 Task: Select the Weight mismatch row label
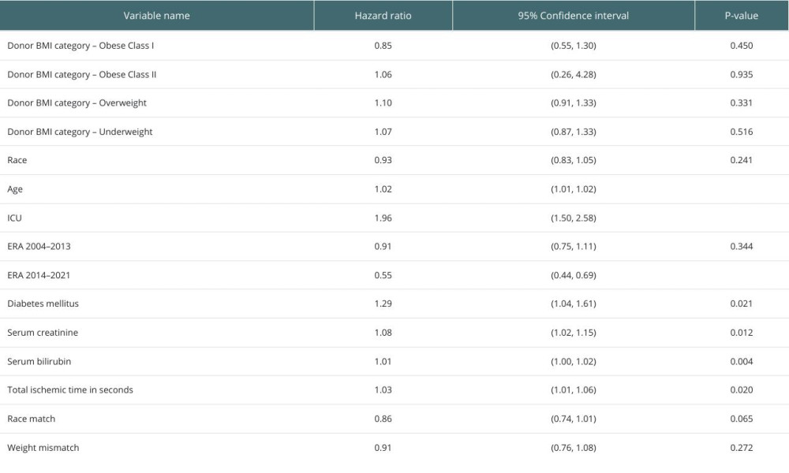point(43,448)
